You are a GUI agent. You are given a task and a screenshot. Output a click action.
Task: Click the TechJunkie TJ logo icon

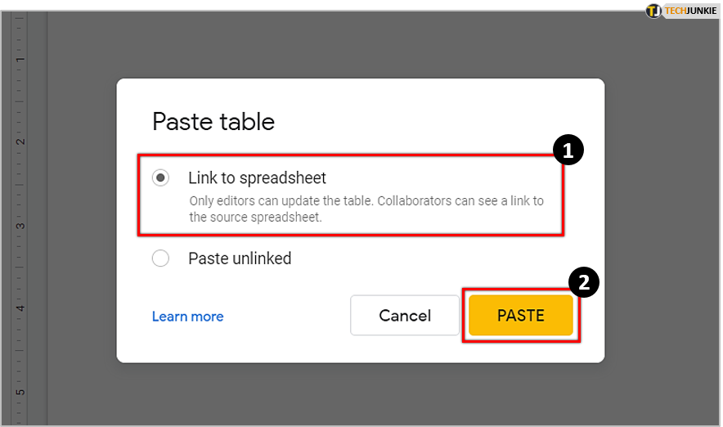tap(653, 11)
